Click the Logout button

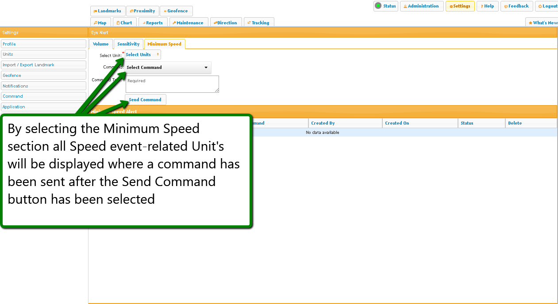[547, 6]
